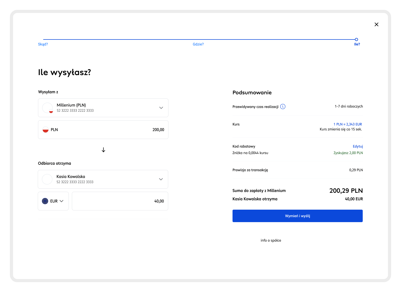Viewport: 401px width, 292px height.
Task: Click the Millenium account avatar icon
Action: (x=47, y=108)
